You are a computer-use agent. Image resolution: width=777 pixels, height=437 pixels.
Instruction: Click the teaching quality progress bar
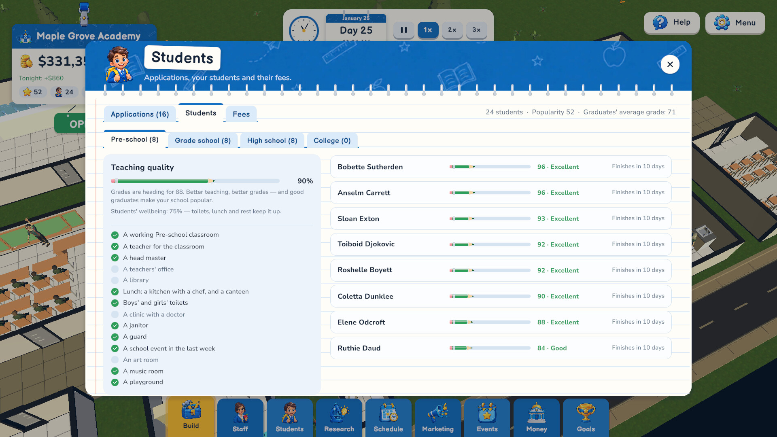click(x=195, y=181)
